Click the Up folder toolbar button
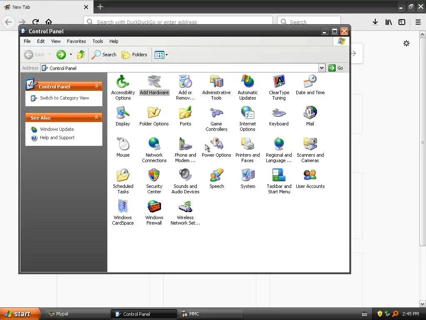Image resolution: width=426 pixels, height=320 pixels. 81,55
